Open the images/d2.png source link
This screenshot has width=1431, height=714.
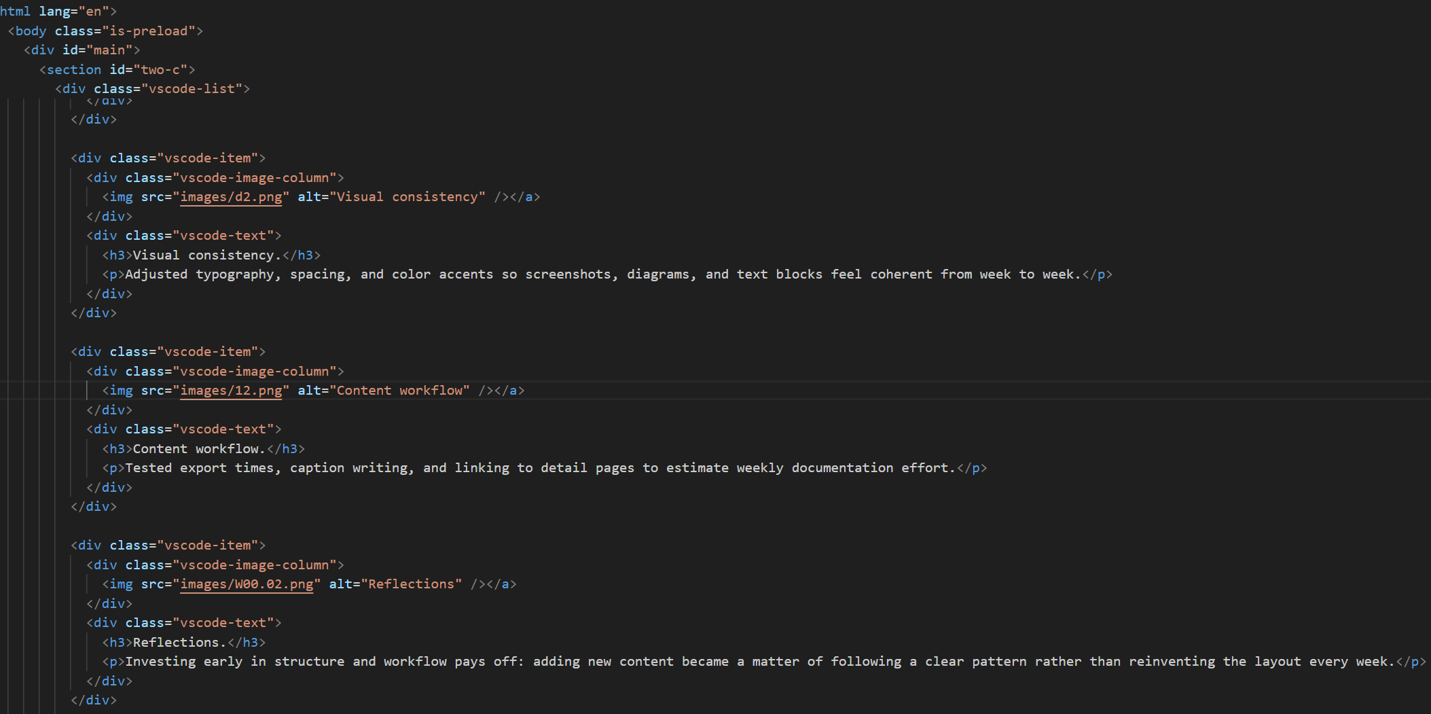pos(231,197)
